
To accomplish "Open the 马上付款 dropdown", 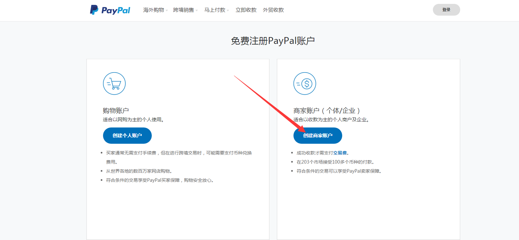I will pos(216,10).
